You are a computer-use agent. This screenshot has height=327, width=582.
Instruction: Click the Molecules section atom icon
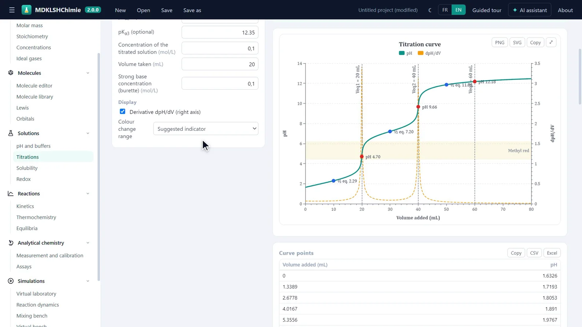pos(11,73)
